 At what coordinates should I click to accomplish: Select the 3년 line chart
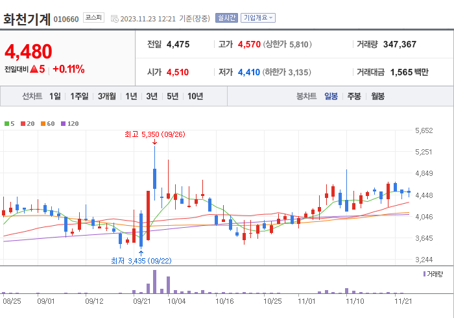click(152, 96)
